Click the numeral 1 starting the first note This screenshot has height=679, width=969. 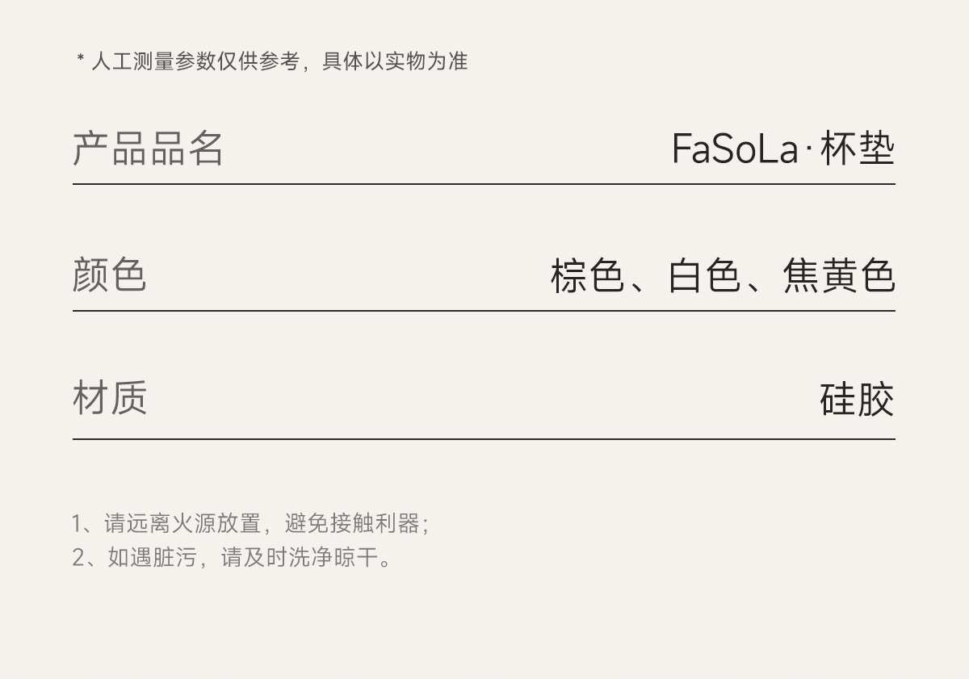click(78, 524)
